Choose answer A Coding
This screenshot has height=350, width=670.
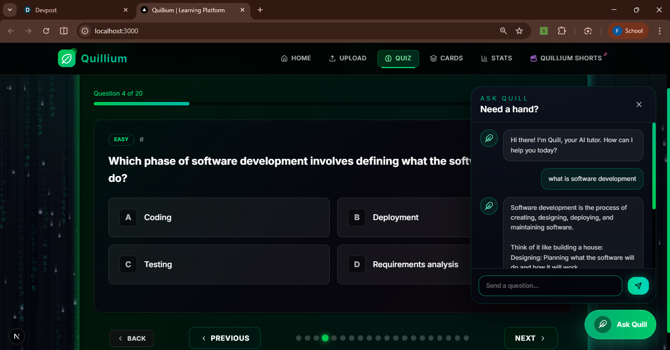click(219, 217)
